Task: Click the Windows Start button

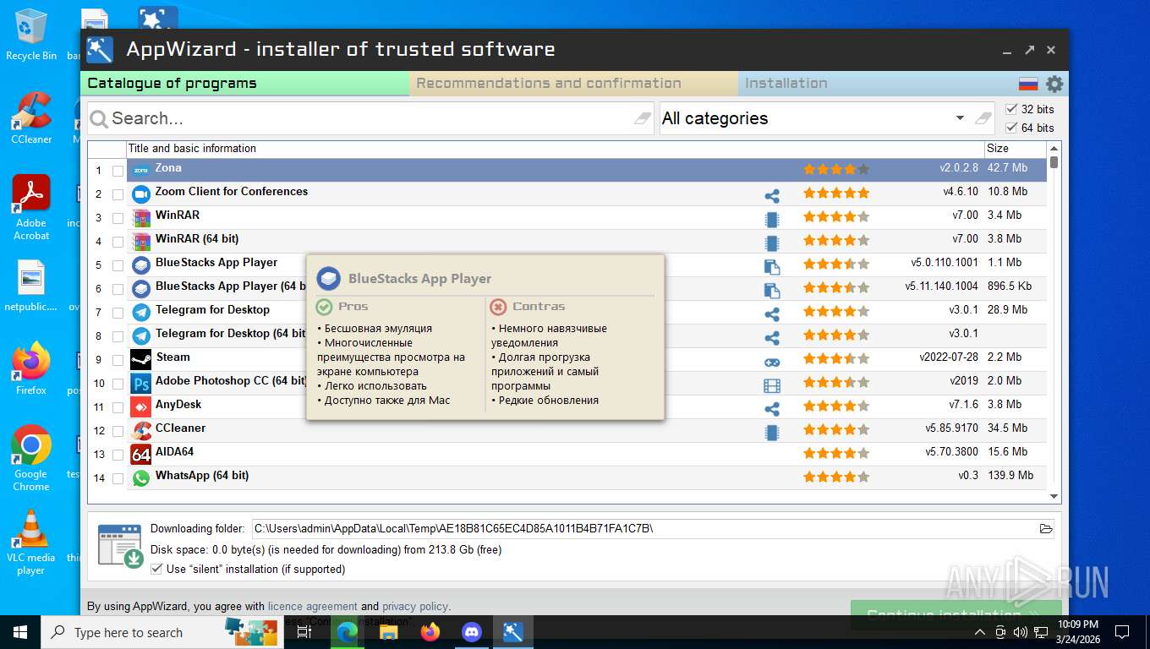Action: point(19,631)
